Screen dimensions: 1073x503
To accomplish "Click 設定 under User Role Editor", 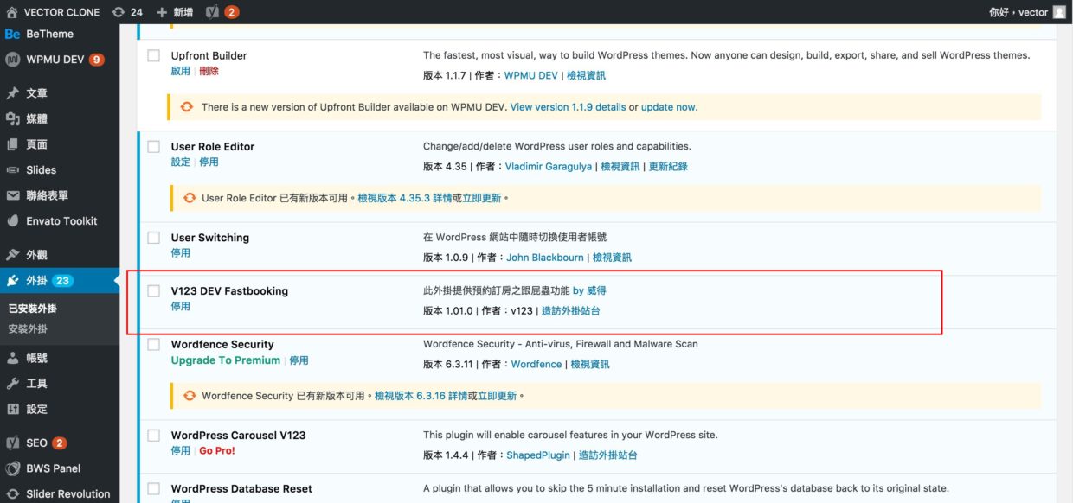I will (180, 162).
